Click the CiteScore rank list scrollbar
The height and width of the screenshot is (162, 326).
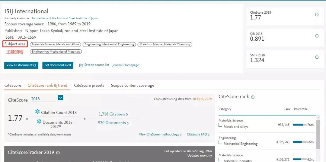(x=318, y=134)
